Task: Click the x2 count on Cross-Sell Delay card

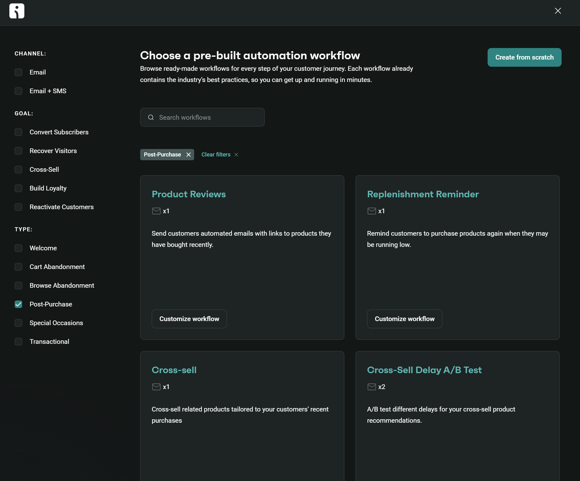Action: [382, 387]
